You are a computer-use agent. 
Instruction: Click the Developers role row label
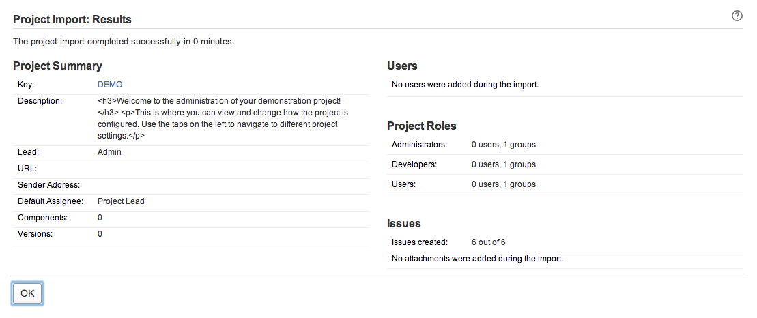click(x=414, y=164)
